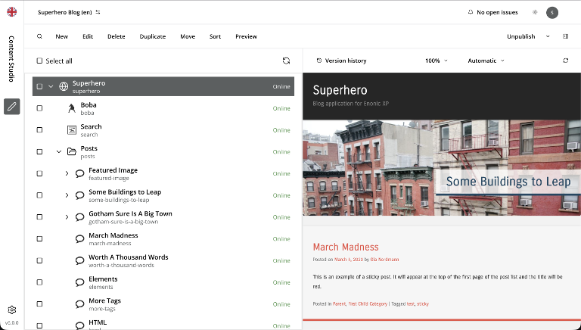The height and width of the screenshot is (330, 581).
Task: Check the Superhero row checkbox
Action: [x=39, y=86]
